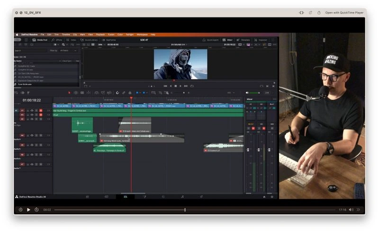Open the Cut page icon
This screenshot has height=232, width=379.
click(x=106, y=197)
